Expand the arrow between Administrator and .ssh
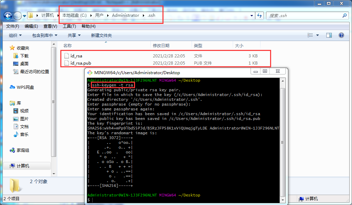This screenshot has height=205, width=352. tap(144, 15)
